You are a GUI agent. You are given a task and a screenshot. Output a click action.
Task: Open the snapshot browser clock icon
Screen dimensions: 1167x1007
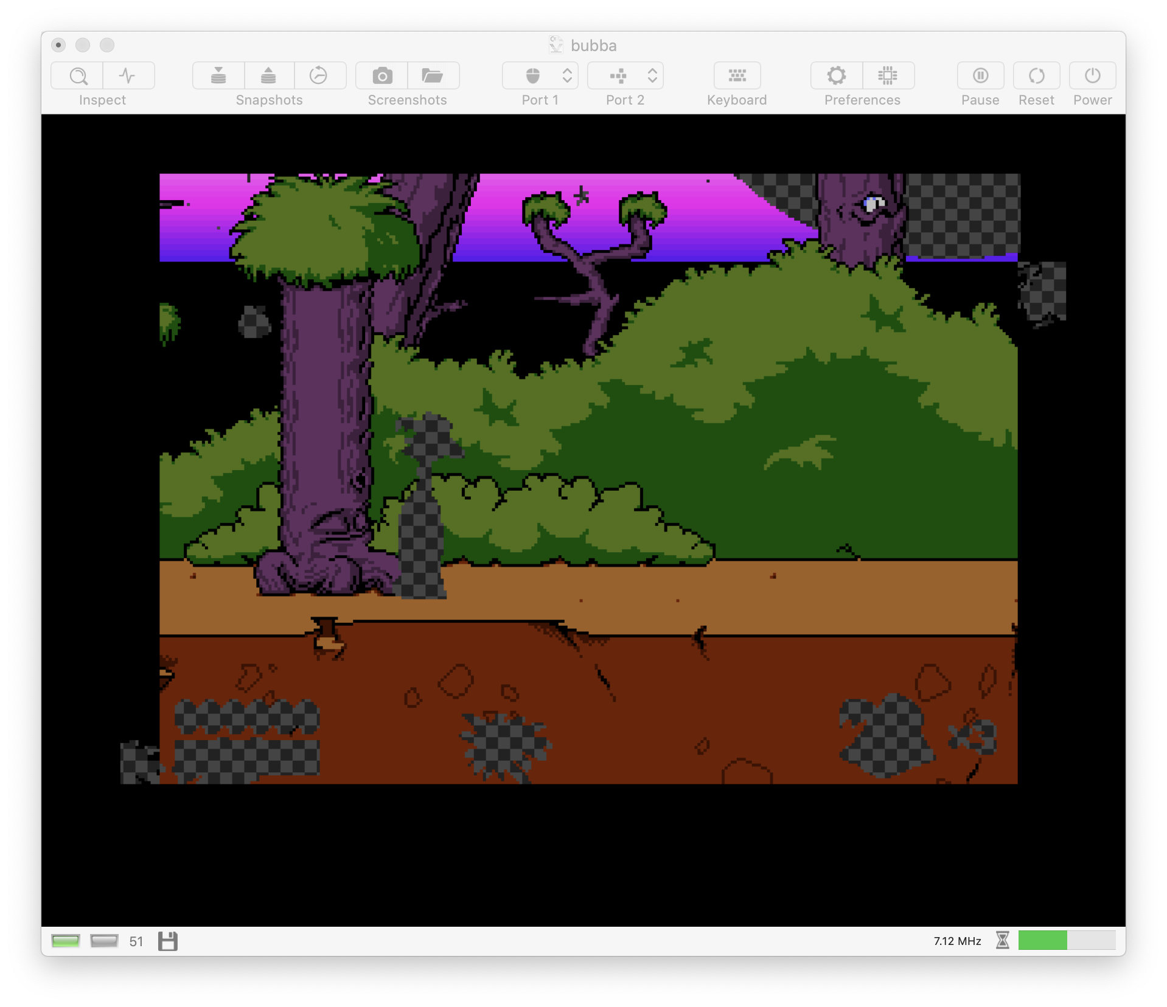319,76
